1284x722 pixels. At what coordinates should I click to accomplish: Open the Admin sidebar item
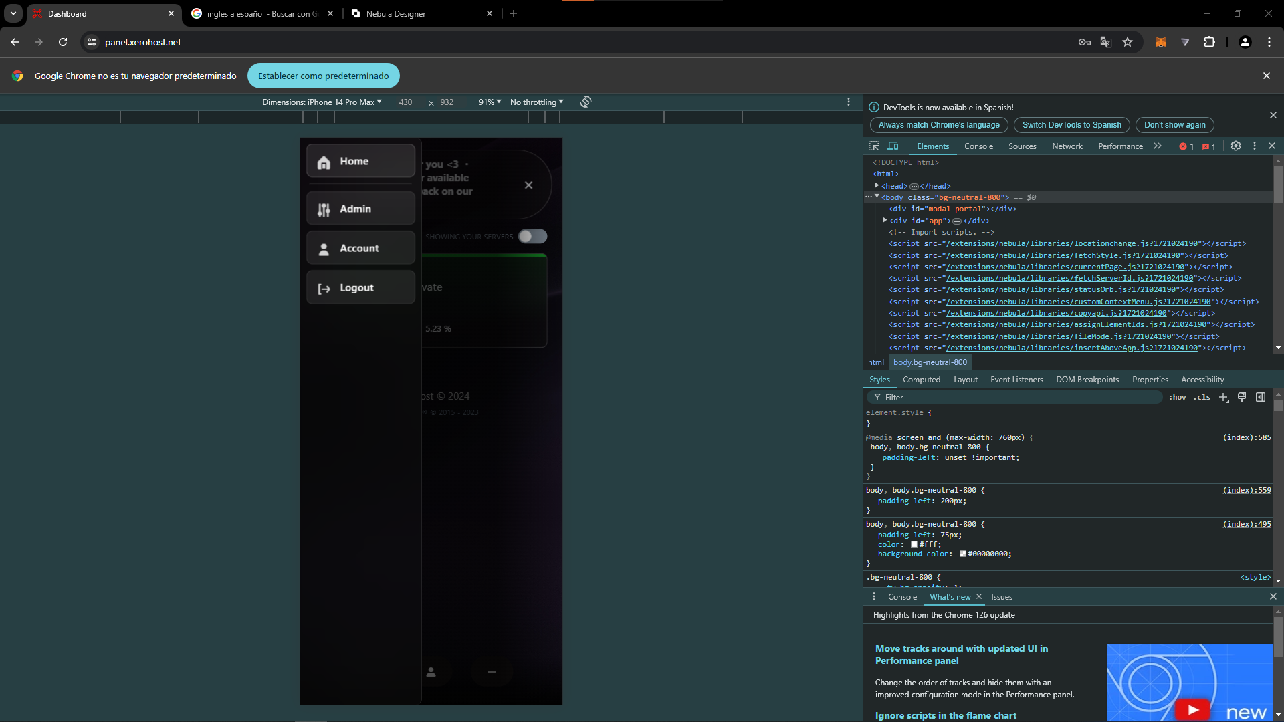[x=360, y=209]
